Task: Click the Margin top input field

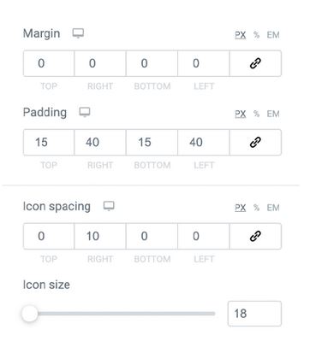Action: tap(49, 63)
